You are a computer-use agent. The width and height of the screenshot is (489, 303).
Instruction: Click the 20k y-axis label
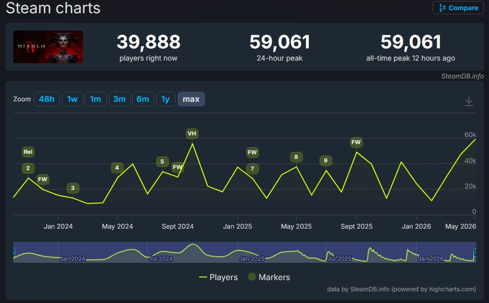[x=470, y=186]
